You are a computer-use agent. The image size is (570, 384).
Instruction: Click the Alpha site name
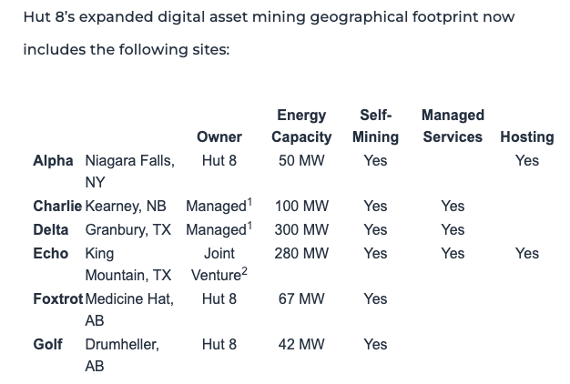53,160
